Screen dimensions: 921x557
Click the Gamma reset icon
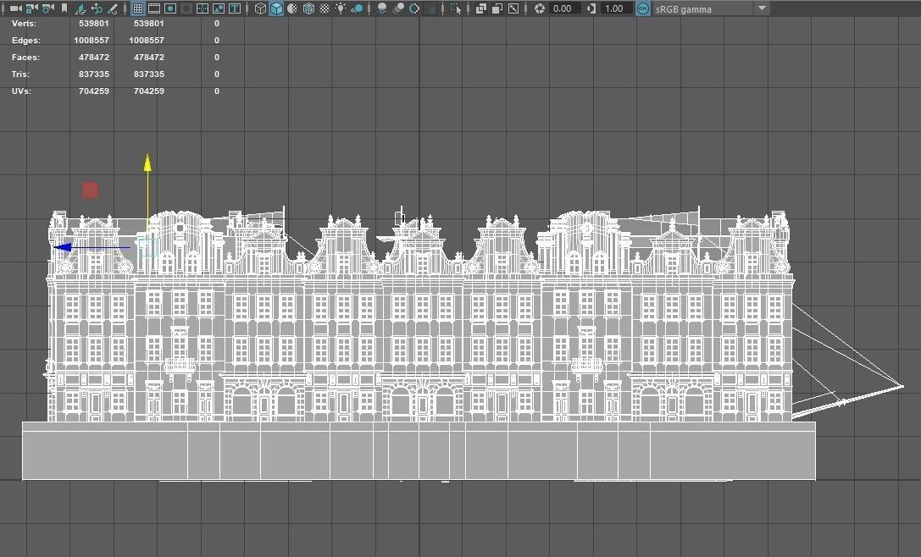tap(591, 8)
